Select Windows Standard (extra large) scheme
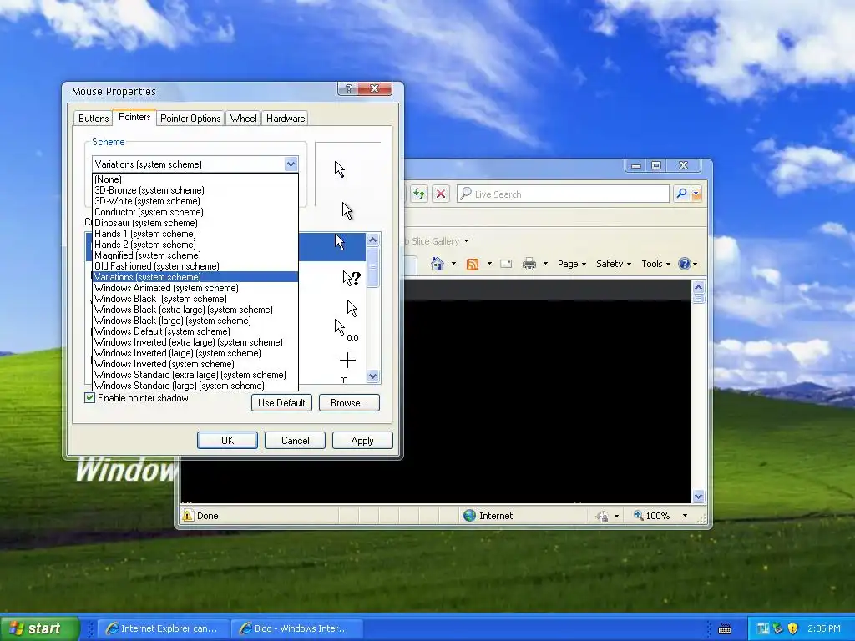 point(195,375)
